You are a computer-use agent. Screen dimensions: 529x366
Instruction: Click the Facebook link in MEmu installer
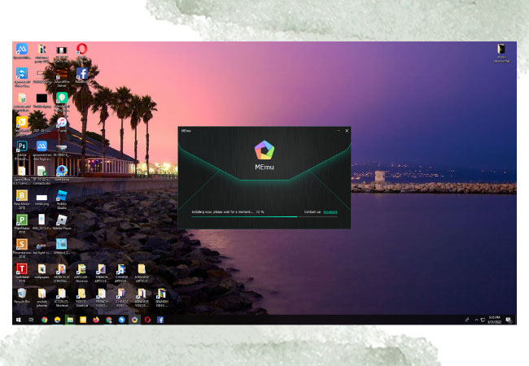point(330,211)
